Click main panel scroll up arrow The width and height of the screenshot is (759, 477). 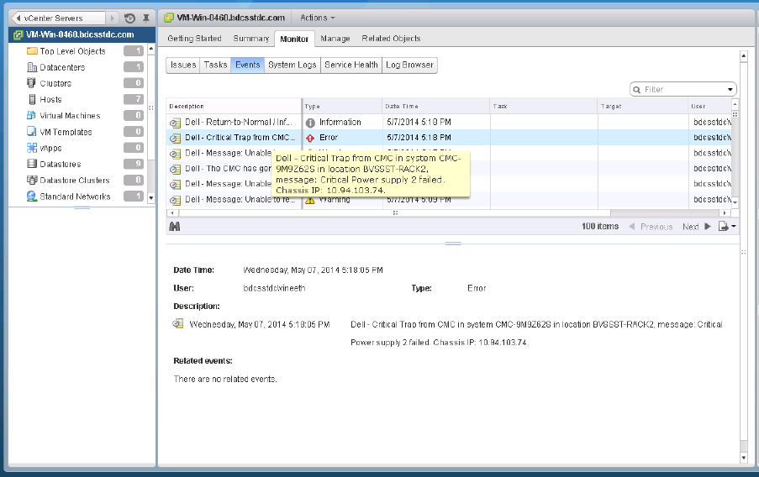[744, 56]
